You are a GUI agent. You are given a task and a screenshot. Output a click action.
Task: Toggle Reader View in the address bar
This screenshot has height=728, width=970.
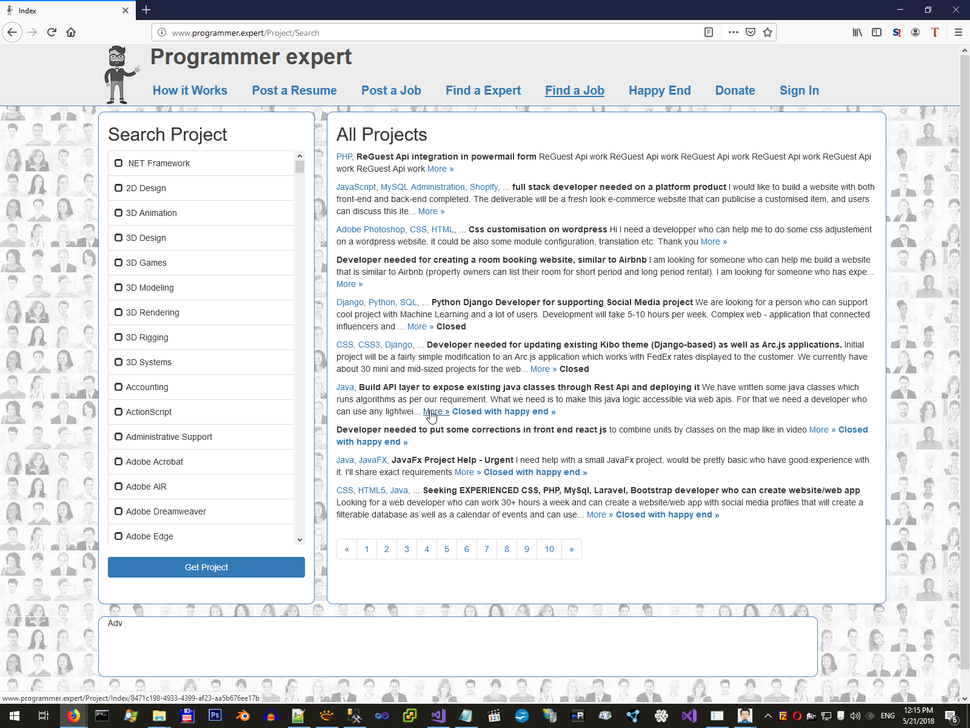point(708,32)
